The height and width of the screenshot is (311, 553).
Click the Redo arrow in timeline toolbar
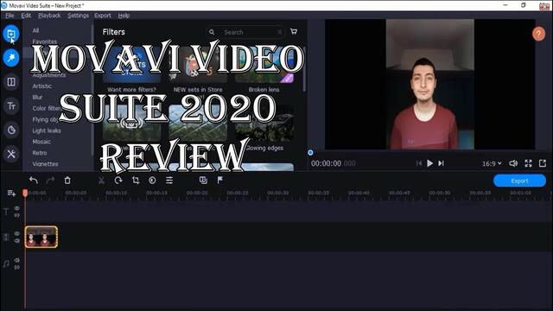coord(50,181)
